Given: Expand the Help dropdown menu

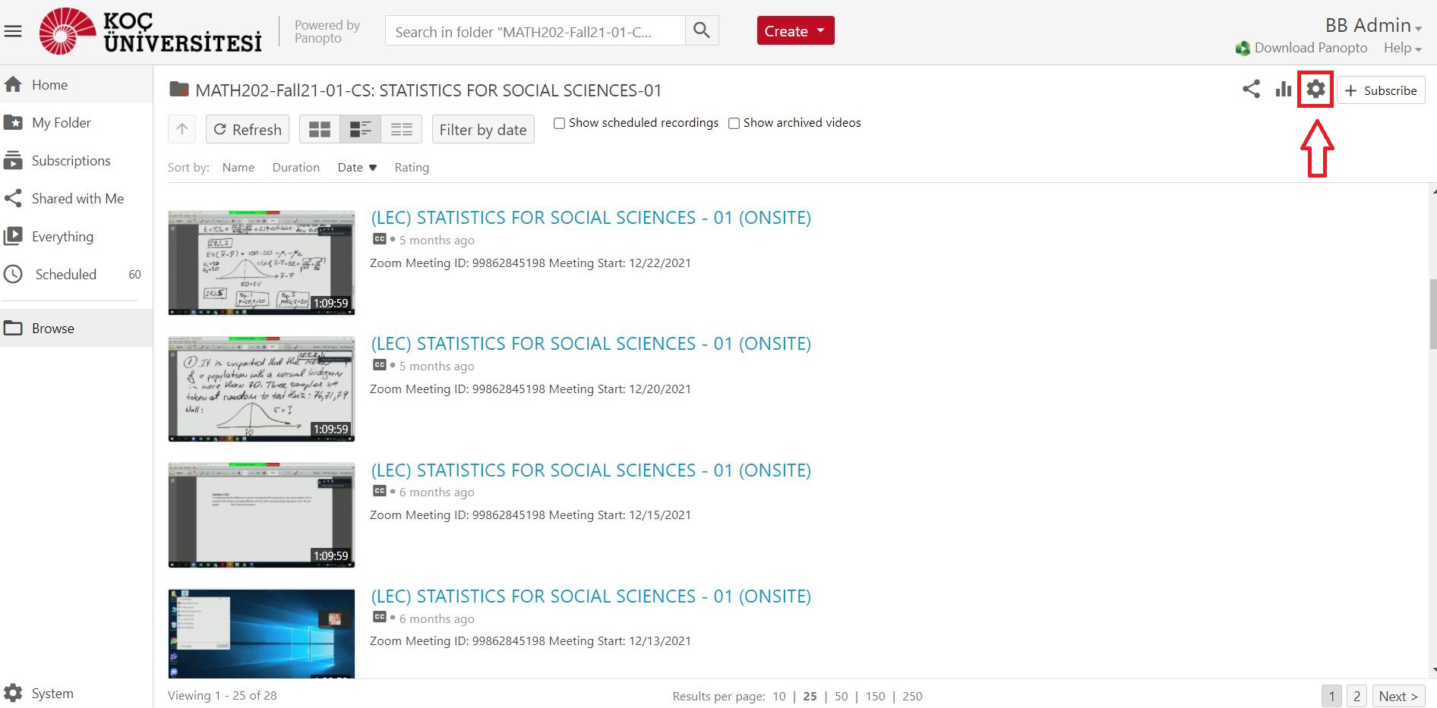Looking at the screenshot, I should pos(1402,48).
